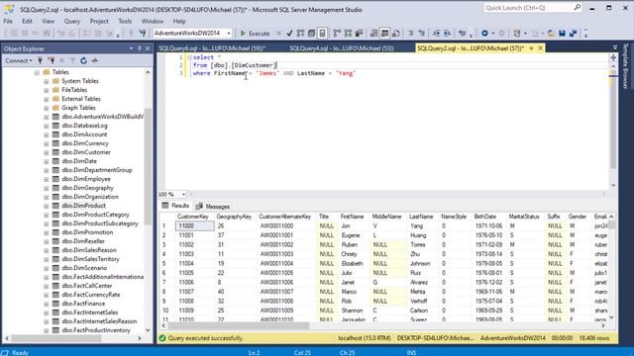Open Query Options icon in toolbar
The height and width of the screenshot is (356, 634).
pos(311,34)
